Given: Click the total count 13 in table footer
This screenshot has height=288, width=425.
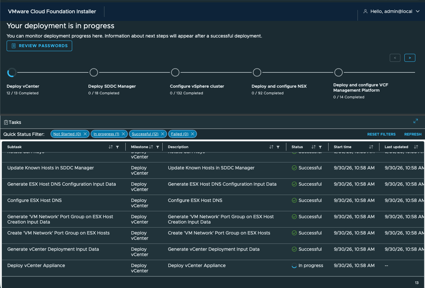Looking at the screenshot, I should (417, 283).
